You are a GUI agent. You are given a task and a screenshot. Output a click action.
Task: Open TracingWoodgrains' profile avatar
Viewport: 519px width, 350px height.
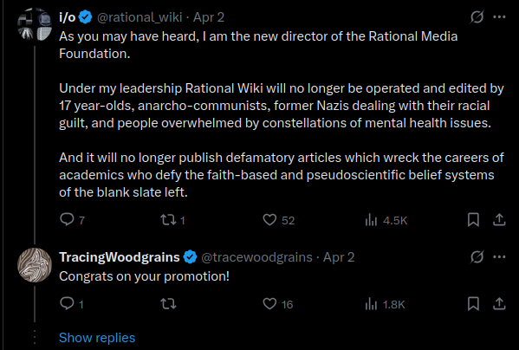click(35, 265)
